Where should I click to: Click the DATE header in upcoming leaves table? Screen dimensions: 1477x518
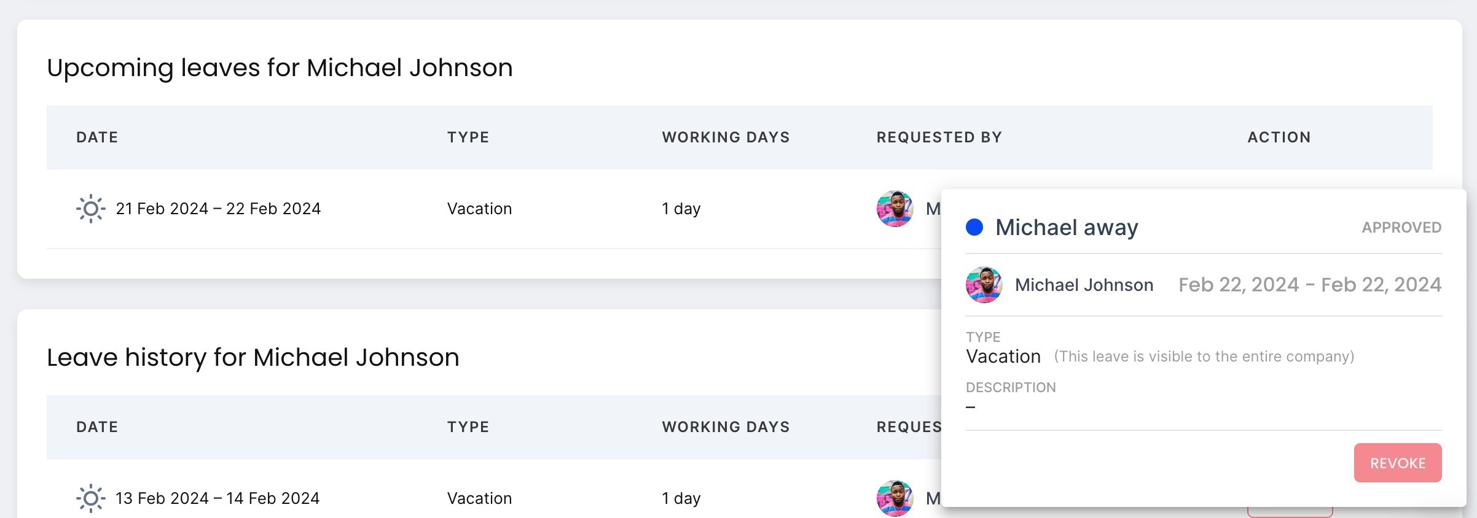click(97, 137)
